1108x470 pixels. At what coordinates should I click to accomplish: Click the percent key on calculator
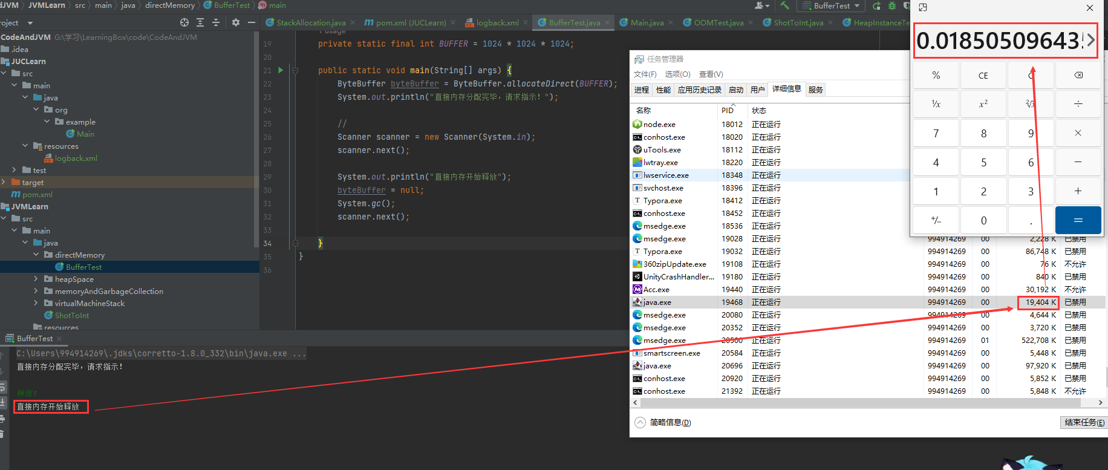point(936,75)
